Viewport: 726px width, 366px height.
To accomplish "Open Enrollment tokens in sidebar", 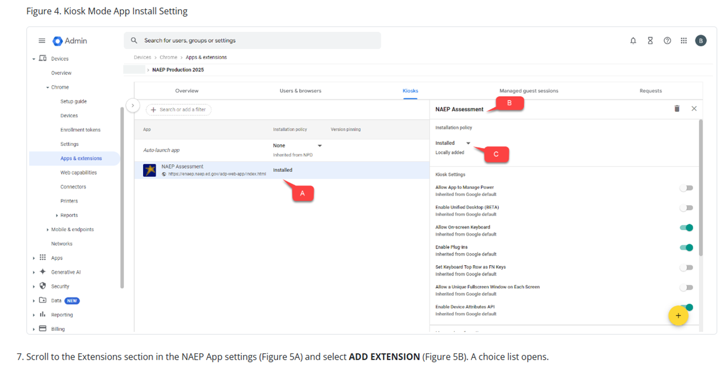I will [x=80, y=130].
